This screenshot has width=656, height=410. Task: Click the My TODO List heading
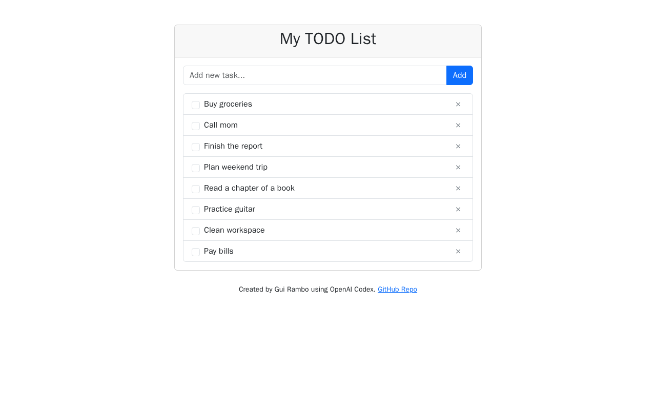point(328,39)
